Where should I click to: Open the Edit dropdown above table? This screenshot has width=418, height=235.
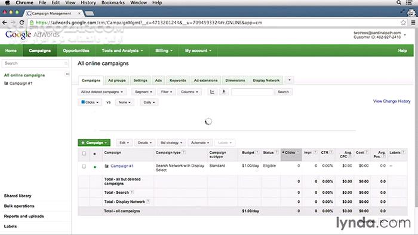point(124,143)
